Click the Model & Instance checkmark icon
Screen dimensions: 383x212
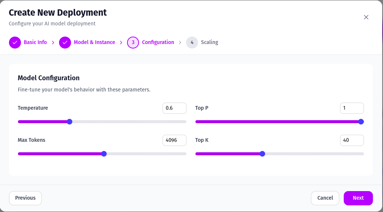tap(65, 43)
